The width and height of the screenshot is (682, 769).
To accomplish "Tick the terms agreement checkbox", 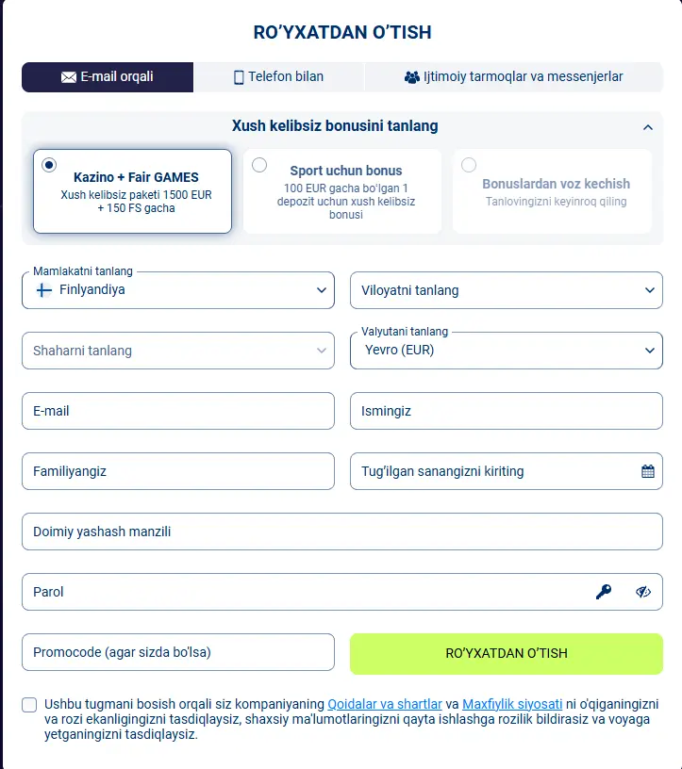I will [29, 705].
